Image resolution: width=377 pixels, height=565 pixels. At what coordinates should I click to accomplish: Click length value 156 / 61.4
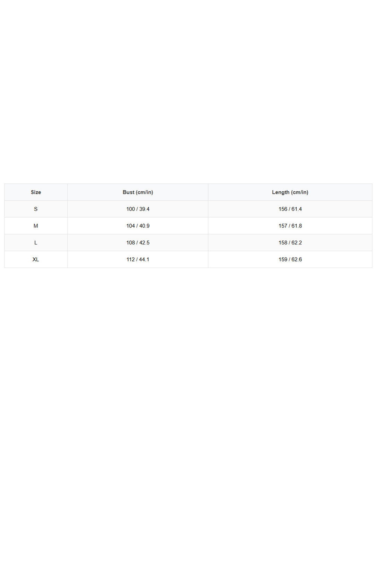(x=290, y=209)
